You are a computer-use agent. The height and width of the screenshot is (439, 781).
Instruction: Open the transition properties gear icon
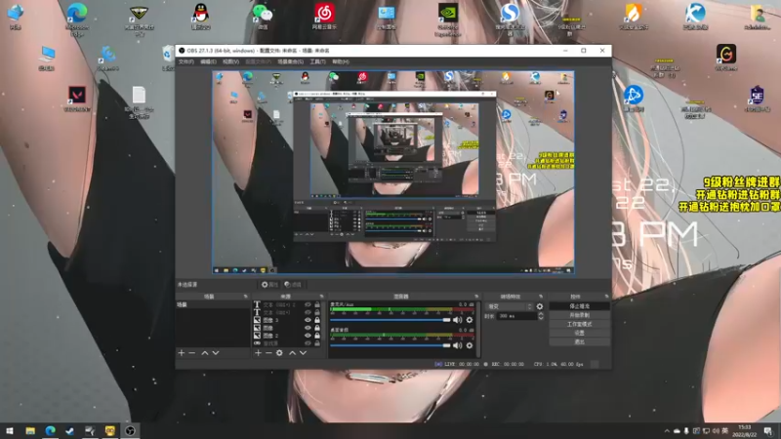[540, 306]
